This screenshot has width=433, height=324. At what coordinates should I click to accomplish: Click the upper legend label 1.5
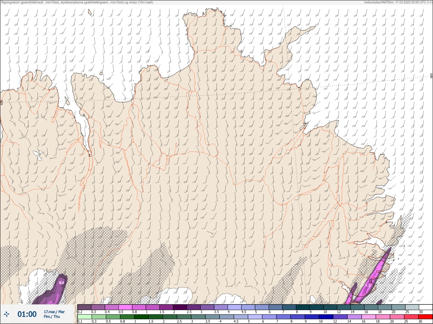point(162,312)
